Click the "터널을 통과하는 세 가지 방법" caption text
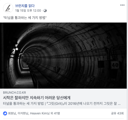Viewport: 128px width, 120px height. [x=25, y=18]
